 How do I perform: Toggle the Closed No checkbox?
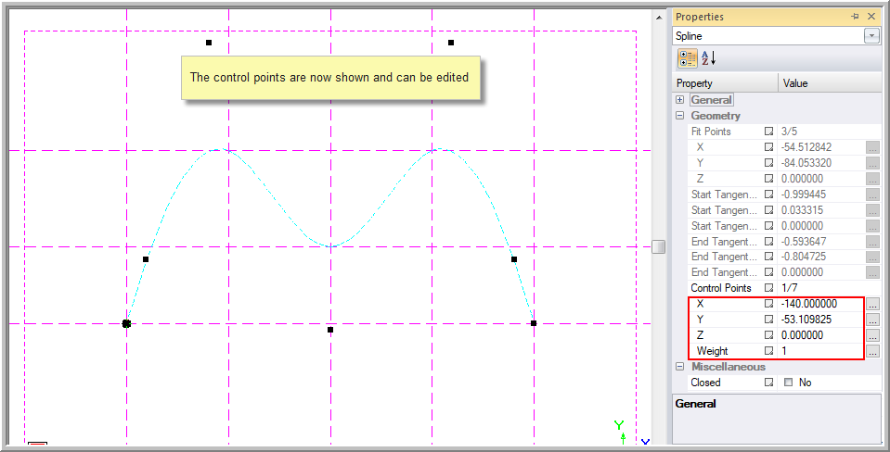click(788, 383)
